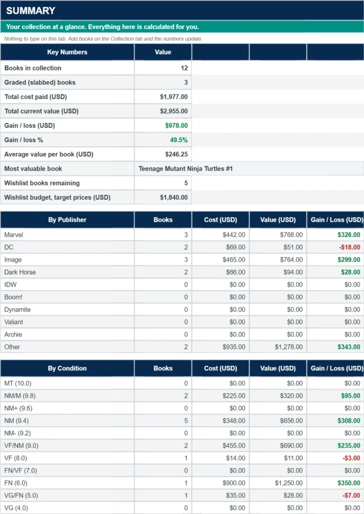Image resolution: width=364 pixels, height=514 pixels.
Task: Click Other gain cell $343.00
Action: [335, 347]
